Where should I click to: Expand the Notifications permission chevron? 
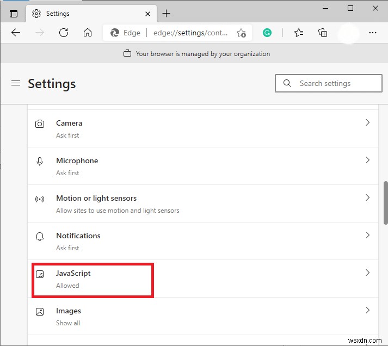[x=367, y=236]
